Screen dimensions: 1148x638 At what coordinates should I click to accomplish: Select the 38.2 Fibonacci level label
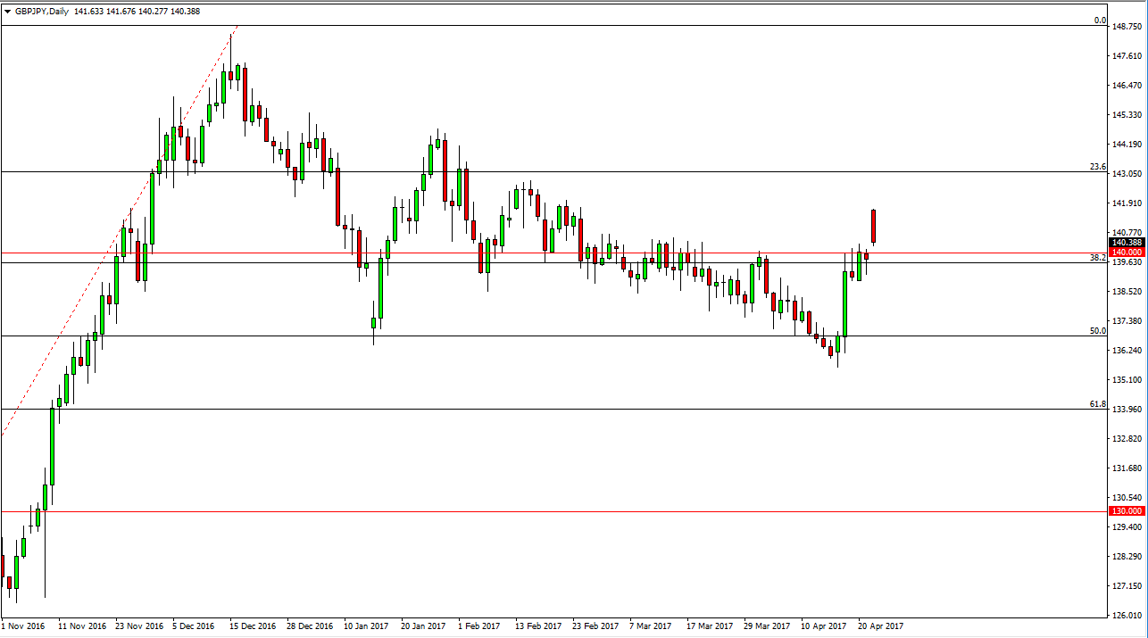(1098, 257)
